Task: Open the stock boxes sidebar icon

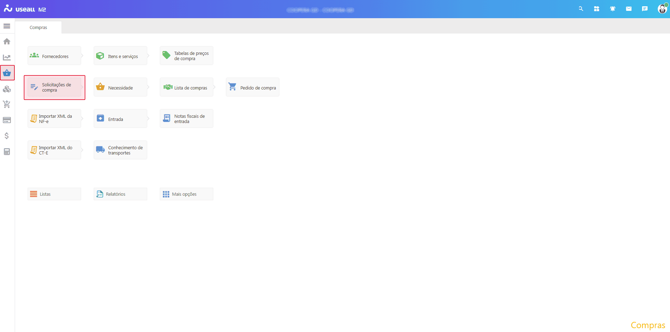Action: 7,89
